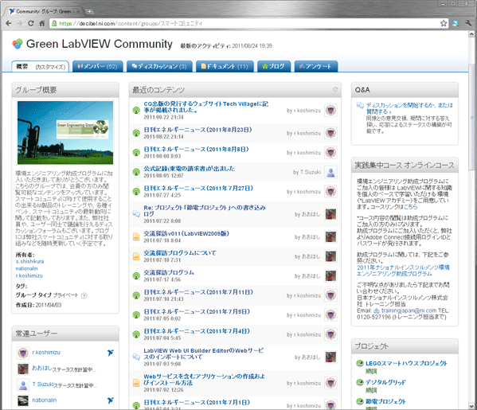
Task: Go back with the browser back arrow
Action: 9,23
